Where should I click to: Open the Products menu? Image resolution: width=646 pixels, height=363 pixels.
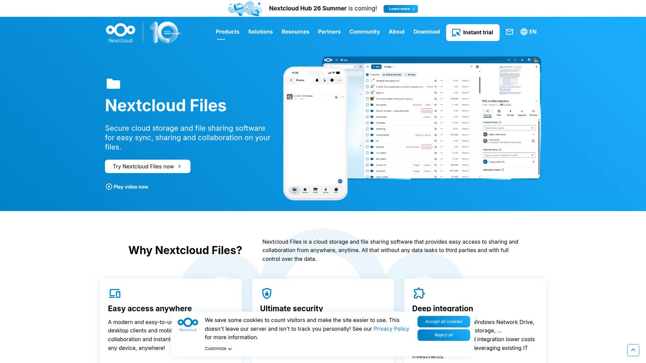(x=227, y=32)
